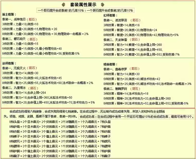Image resolution: width=196 pixels, height=159 pixels.
Task: Select the heading '幻师套装：'
Action: click(x=111, y=15)
